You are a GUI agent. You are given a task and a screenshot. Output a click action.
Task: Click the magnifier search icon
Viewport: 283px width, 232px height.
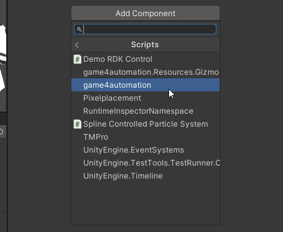pos(79,29)
